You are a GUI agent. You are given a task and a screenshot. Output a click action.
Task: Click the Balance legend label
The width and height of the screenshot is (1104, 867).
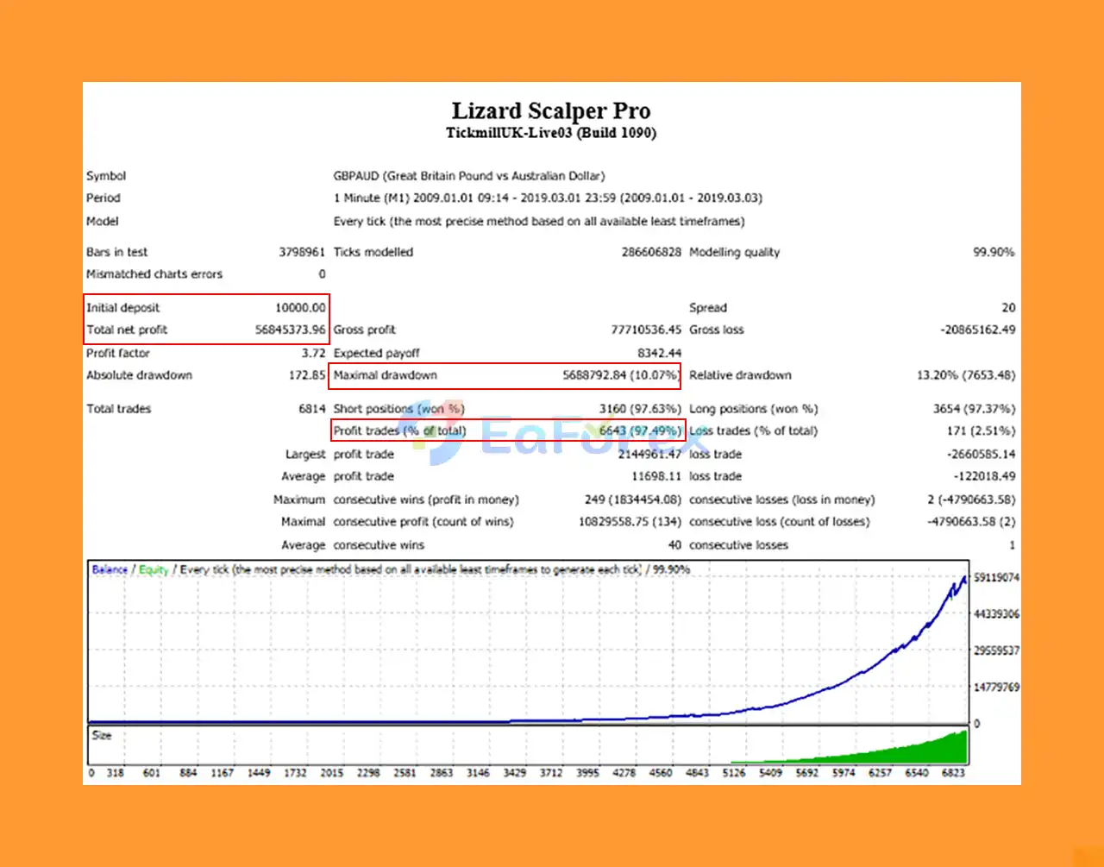[x=110, y=569]
